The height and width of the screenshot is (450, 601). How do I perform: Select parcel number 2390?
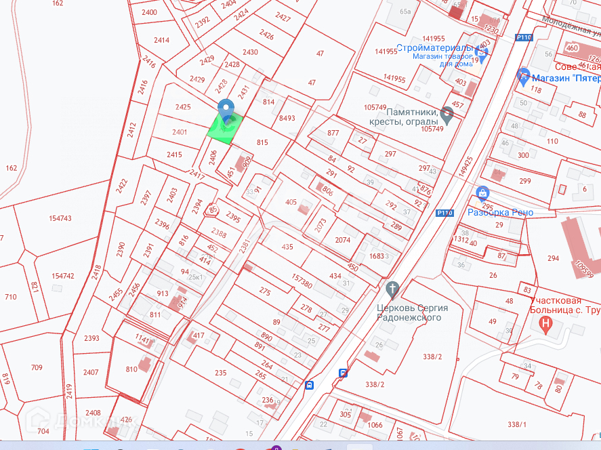pos(121,249)
